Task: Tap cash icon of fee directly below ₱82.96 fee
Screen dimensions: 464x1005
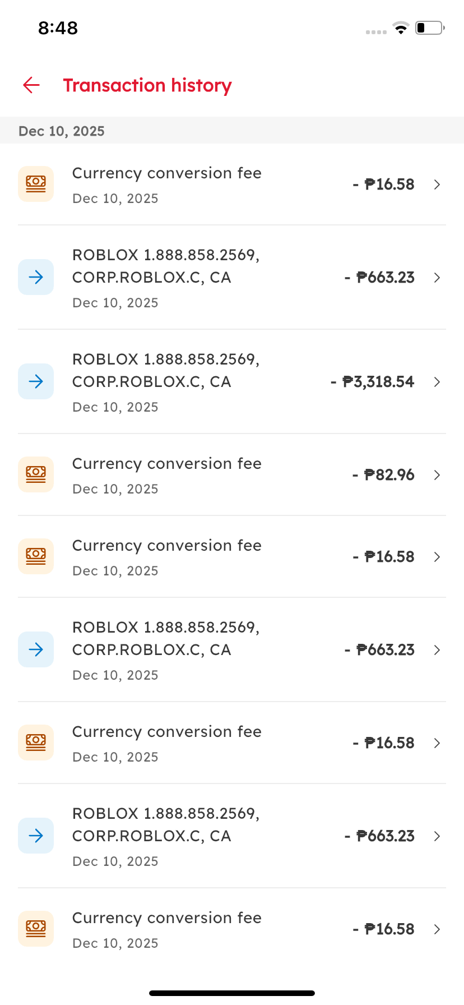Action: pos(36,556)
